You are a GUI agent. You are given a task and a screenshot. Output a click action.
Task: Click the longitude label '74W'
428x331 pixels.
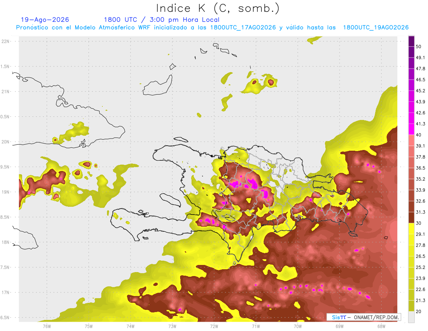pyautogui.click(x=131, y=326)
